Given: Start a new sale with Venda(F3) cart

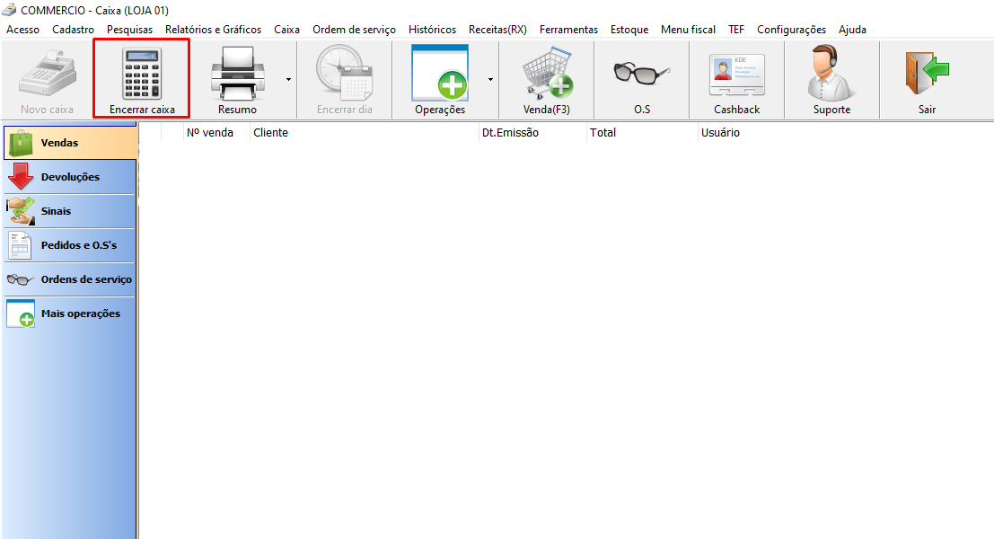Looking at the screenshot, I should click(547, 73).
